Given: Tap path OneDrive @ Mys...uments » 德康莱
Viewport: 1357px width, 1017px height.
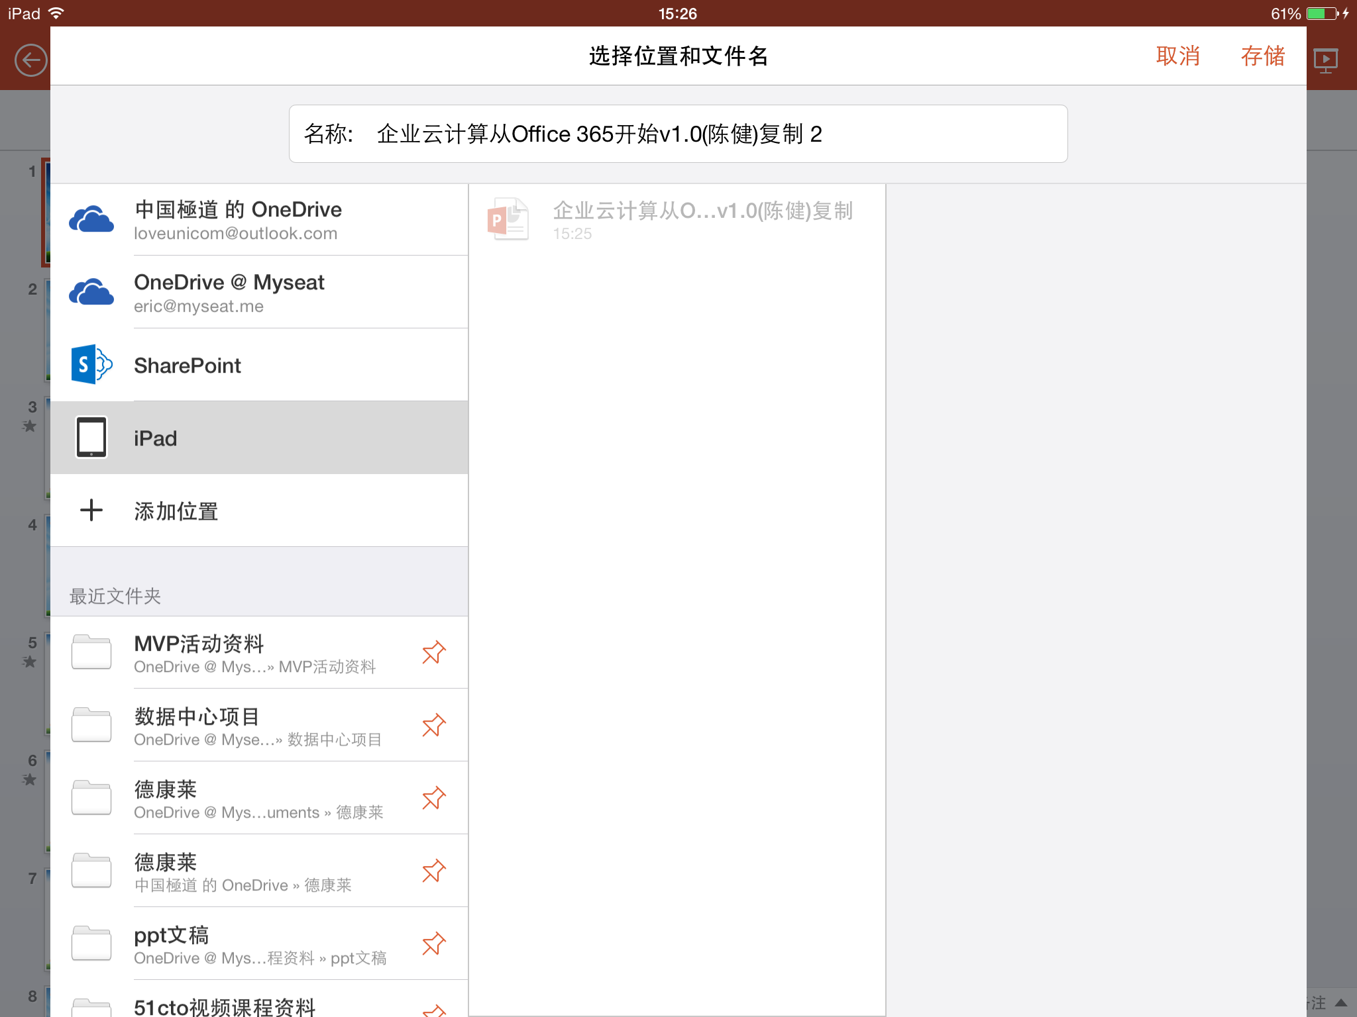Looking at the screenshot, I should pyautogui.click(x=258, y=812).
